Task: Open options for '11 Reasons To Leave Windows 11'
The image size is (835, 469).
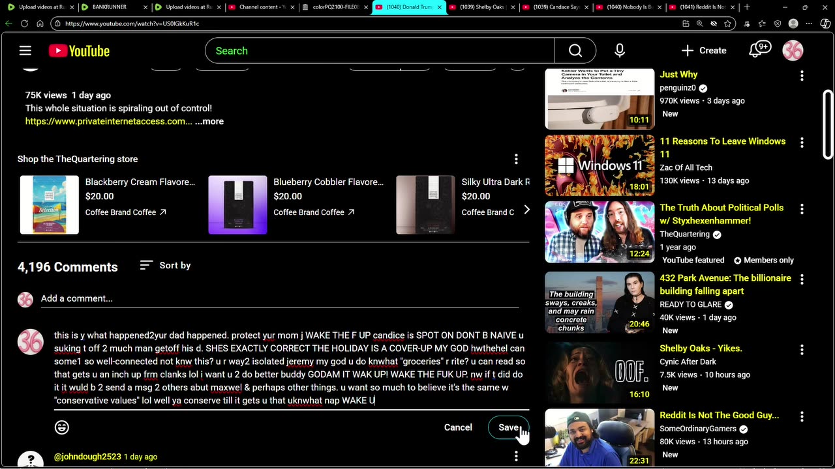Action: [802, 142]
